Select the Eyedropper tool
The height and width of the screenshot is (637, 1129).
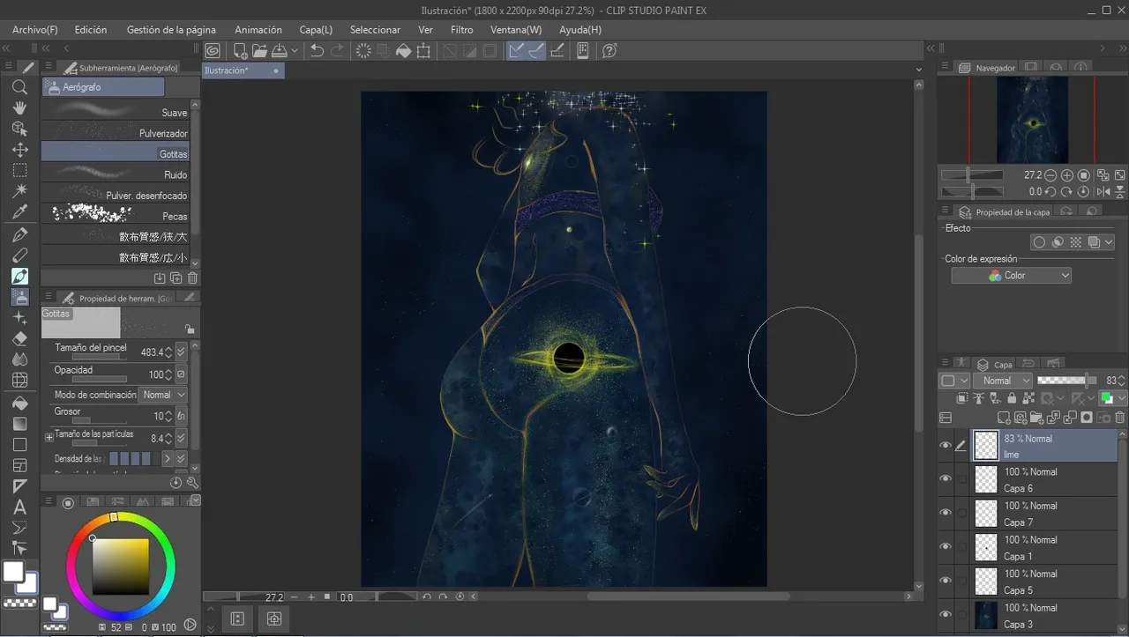(19, 212)
